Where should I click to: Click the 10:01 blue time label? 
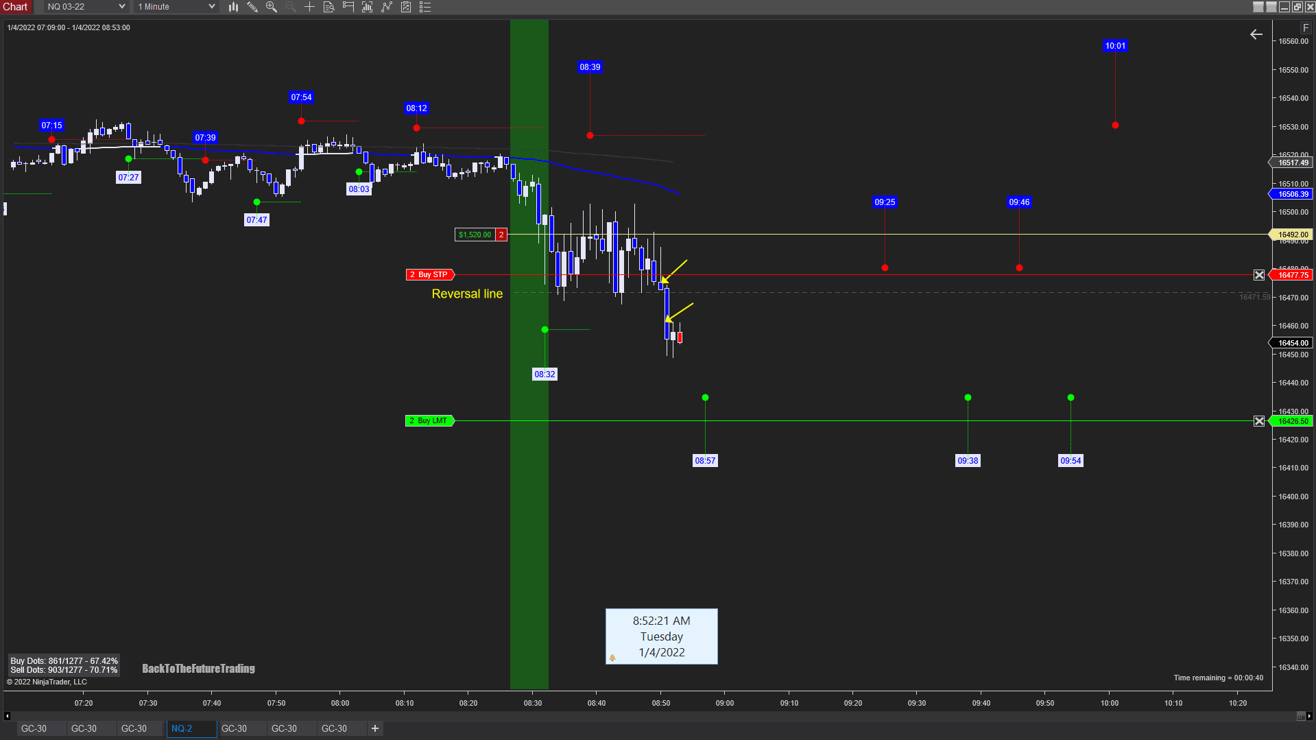coord(1115,46)
